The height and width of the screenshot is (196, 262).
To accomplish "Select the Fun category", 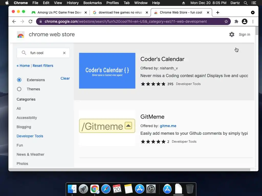I will point(20,145).
